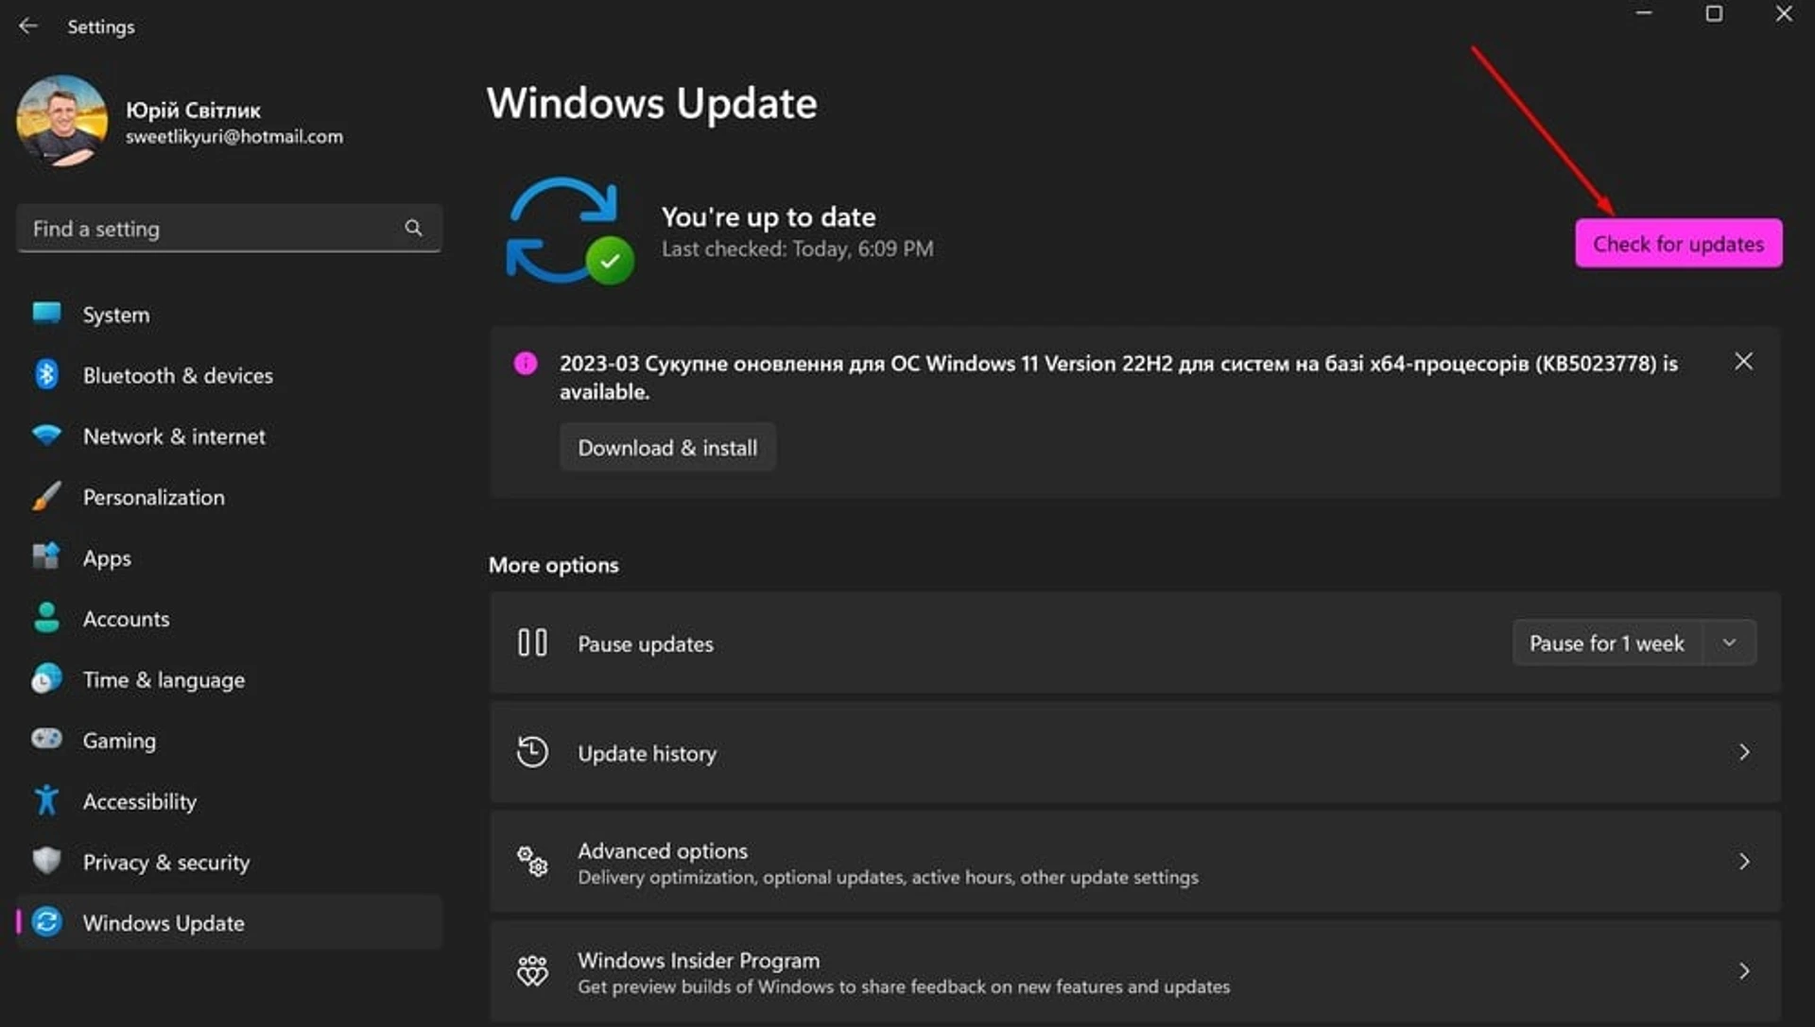
Task: Go to Time & language
Action: 230,679
